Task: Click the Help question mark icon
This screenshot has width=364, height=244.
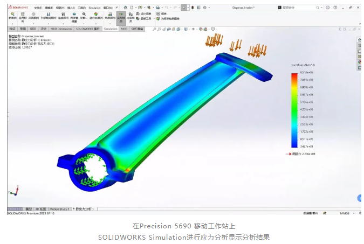Action: click(335, 8)
